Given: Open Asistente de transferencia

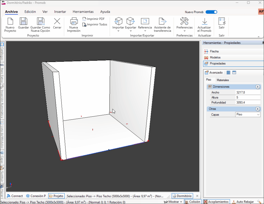Looking at the screenshot, I should [x=162, y=21].
